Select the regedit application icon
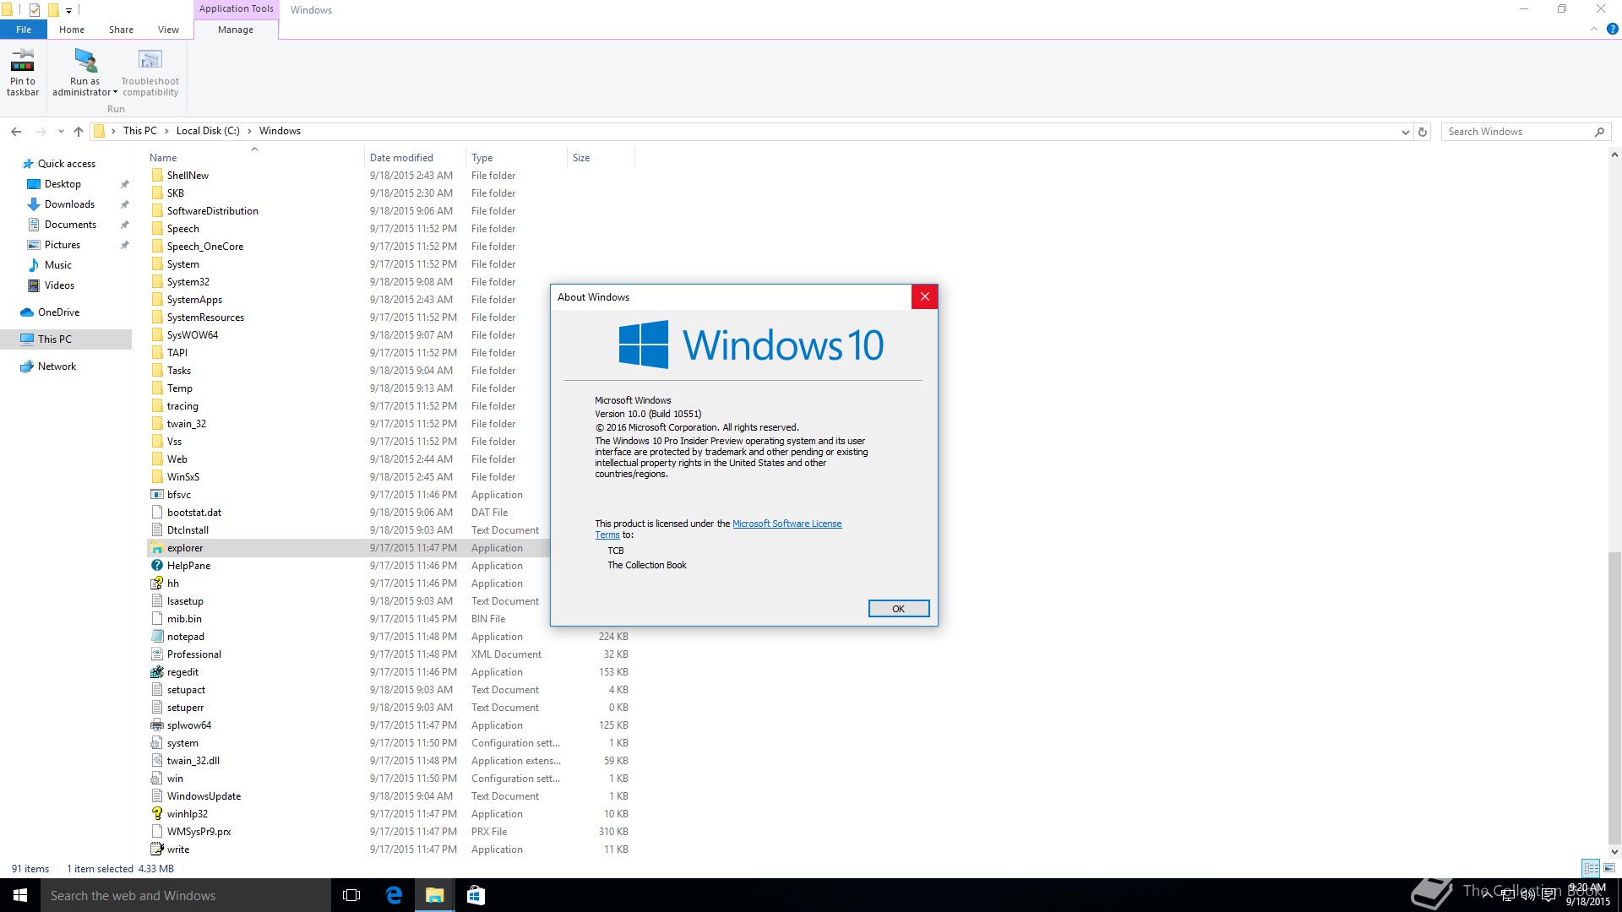 (x=156, y=672)
